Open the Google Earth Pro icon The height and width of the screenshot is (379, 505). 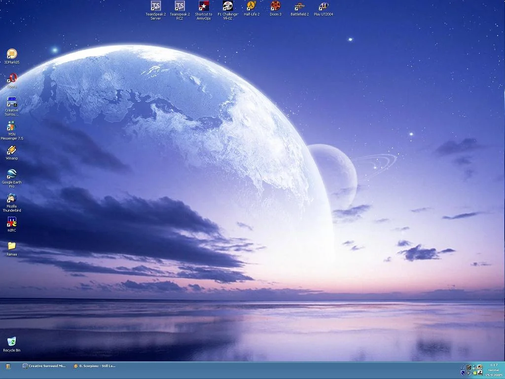pos(12,174)
